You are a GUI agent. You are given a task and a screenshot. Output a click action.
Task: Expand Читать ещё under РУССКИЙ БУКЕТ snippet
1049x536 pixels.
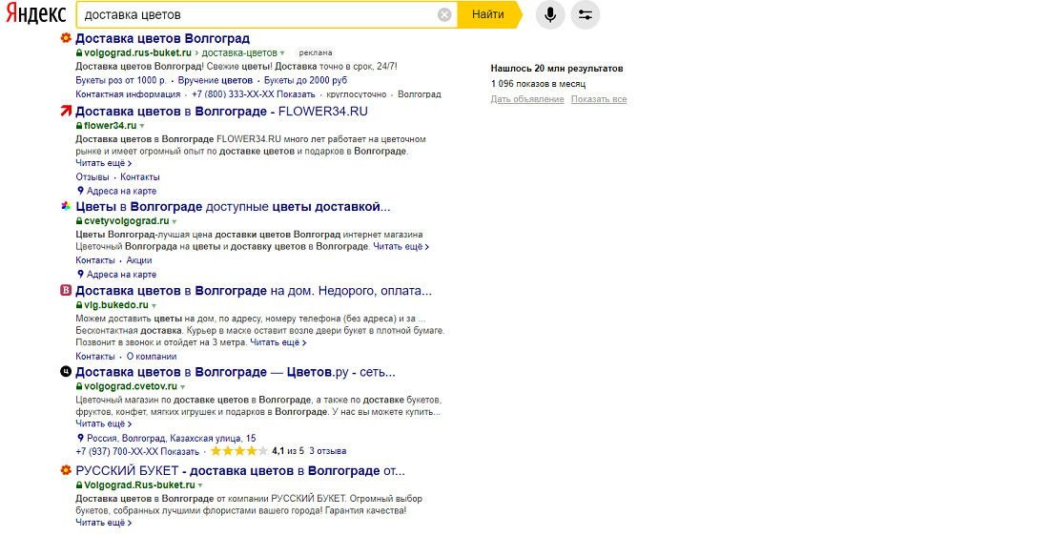point(104,523)
